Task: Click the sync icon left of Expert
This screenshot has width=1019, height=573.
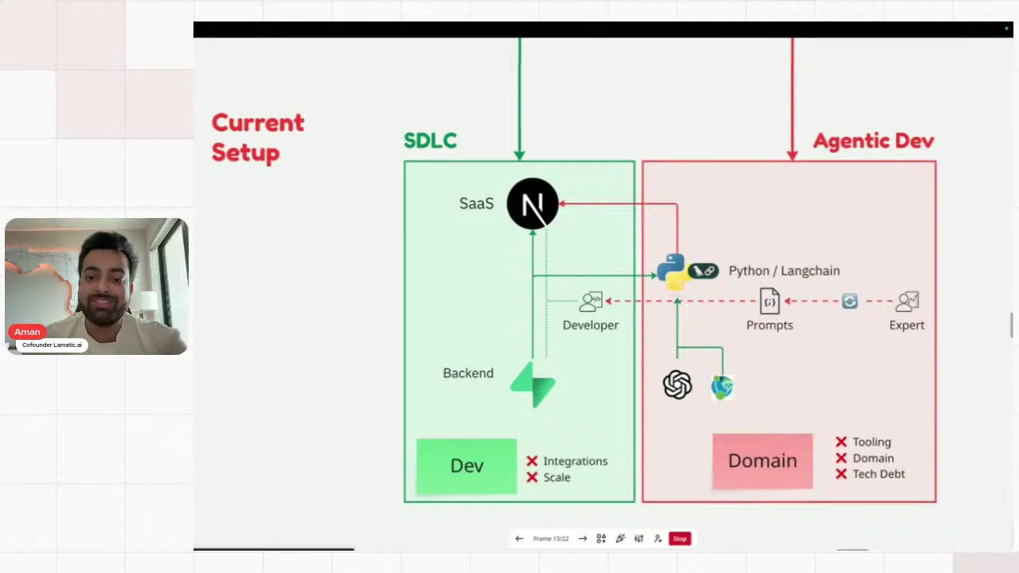Action: pyautogui.click(x=850, y=302)
